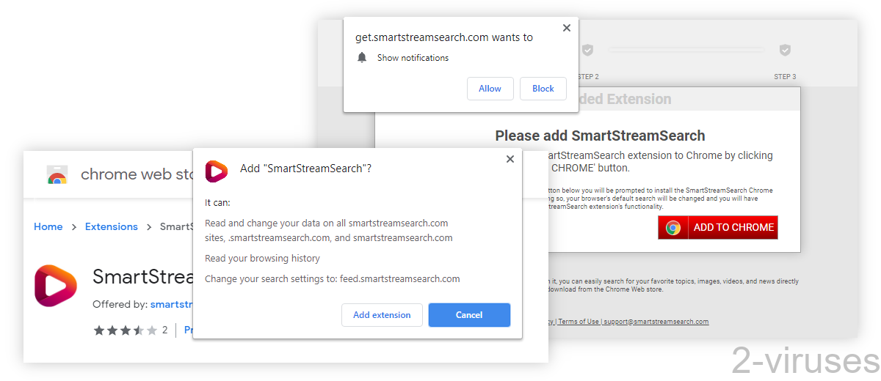
Task: Click the first breadcrumb chevron after Home
Action: (x=74, y=227)
